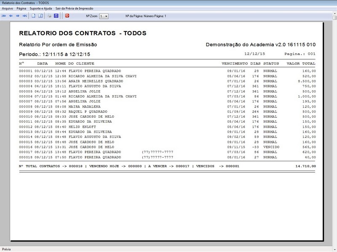Click Sair da Prévia de Impressão
This screenshot has height=252, width=337.
coord(75,8)
